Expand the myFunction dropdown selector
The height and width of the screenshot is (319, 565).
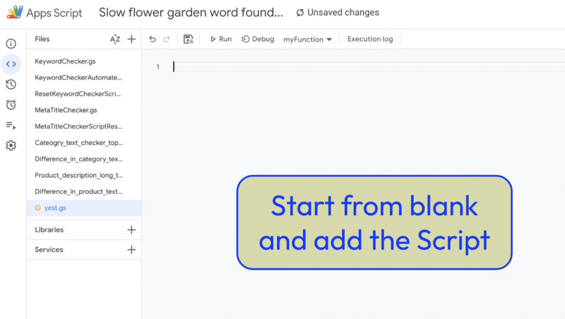(x=307, y=39)
